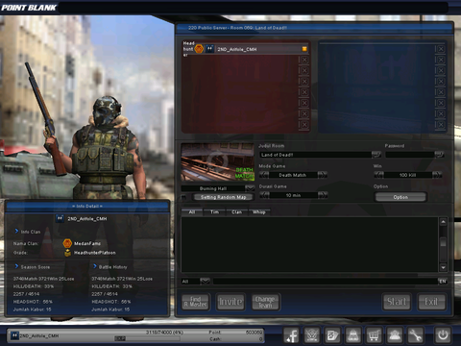Open the clan emblem icon in bottom bar
This screenshot has height=346, width=461.
pyautogui.click(x=312, y=335)
